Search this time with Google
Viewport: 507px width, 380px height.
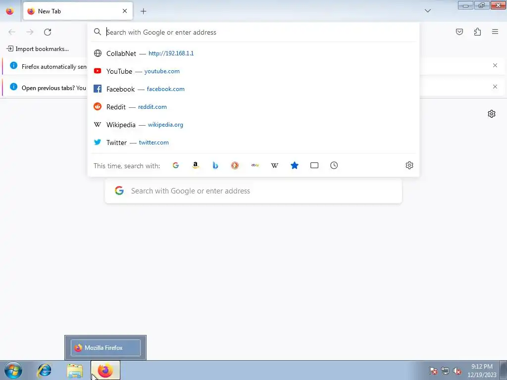[x=176, y=165]
